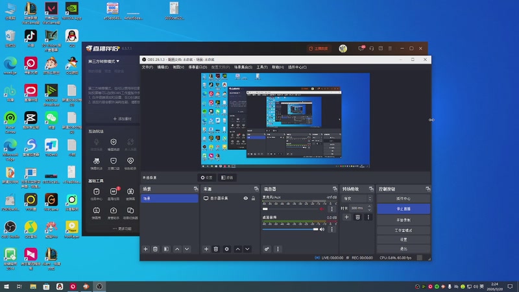Open desktop audio channel three-dot options

[332, 229]
